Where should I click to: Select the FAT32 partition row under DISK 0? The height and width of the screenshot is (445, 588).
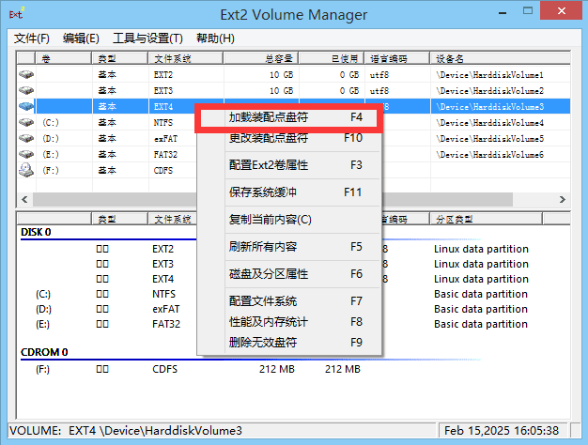pyautogui.click(x=293, y=324)
